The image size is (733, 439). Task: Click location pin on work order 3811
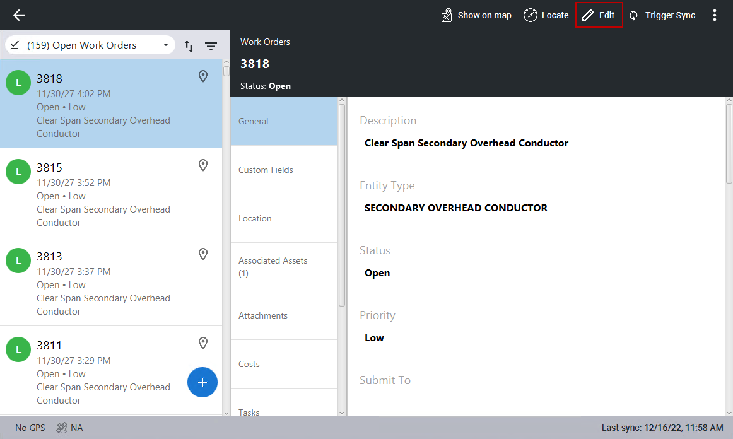coord(203,343)
